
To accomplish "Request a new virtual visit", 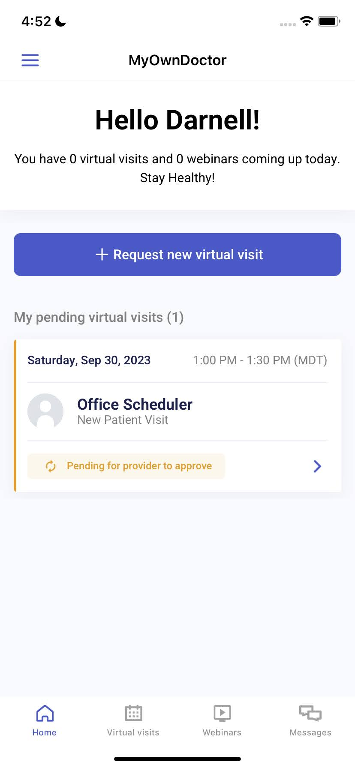I will (177, 255).
